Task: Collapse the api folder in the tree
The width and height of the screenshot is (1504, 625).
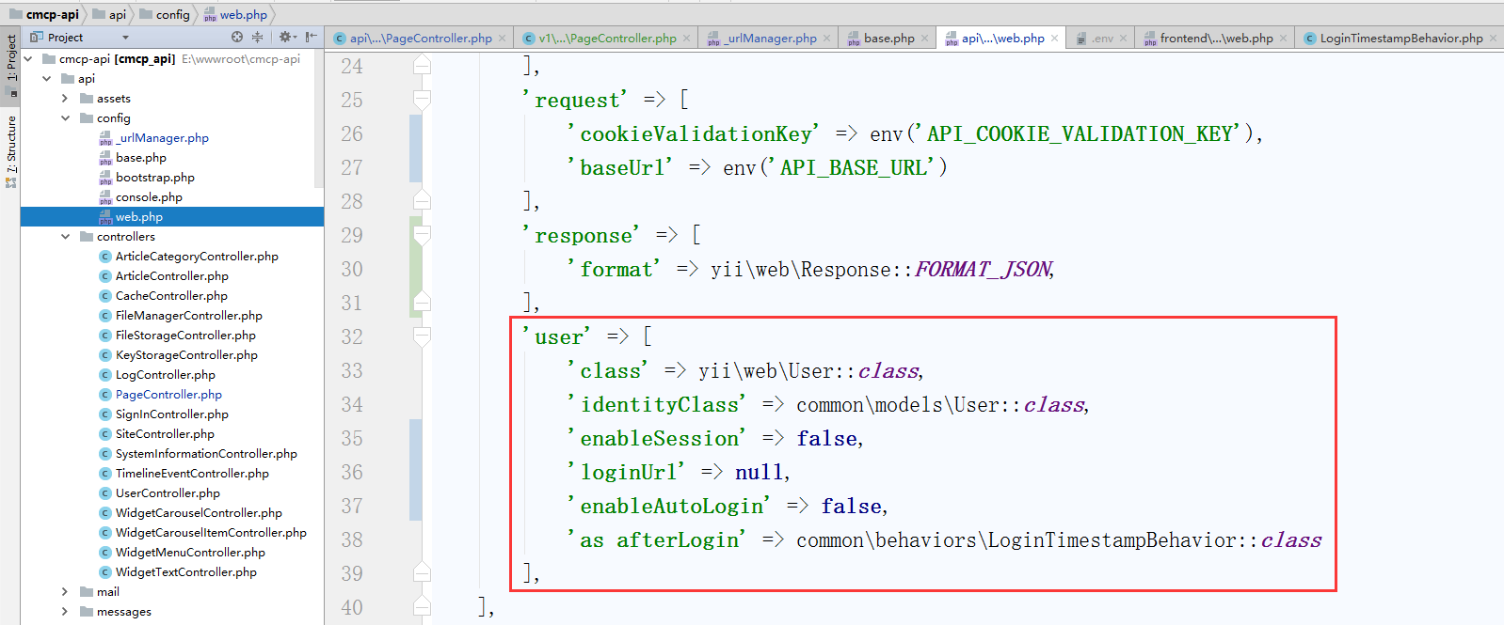Action: 47,79
